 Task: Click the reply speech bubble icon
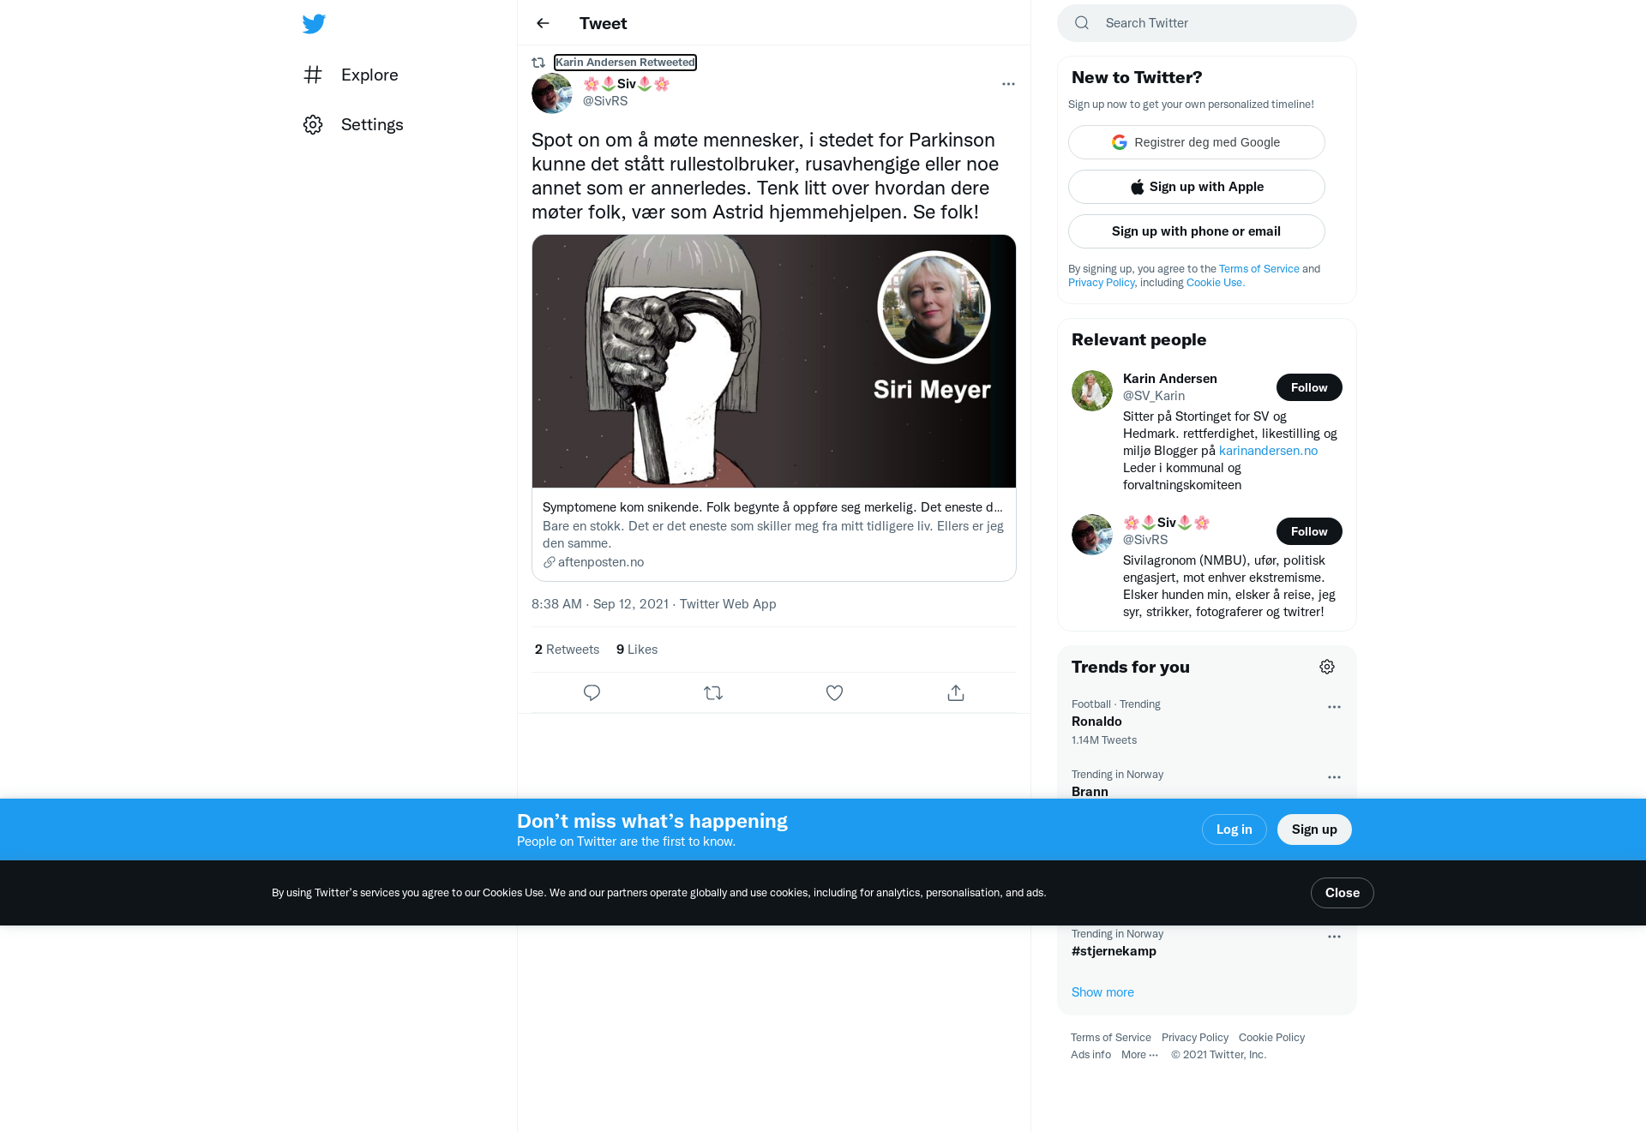tap(592, 692)
